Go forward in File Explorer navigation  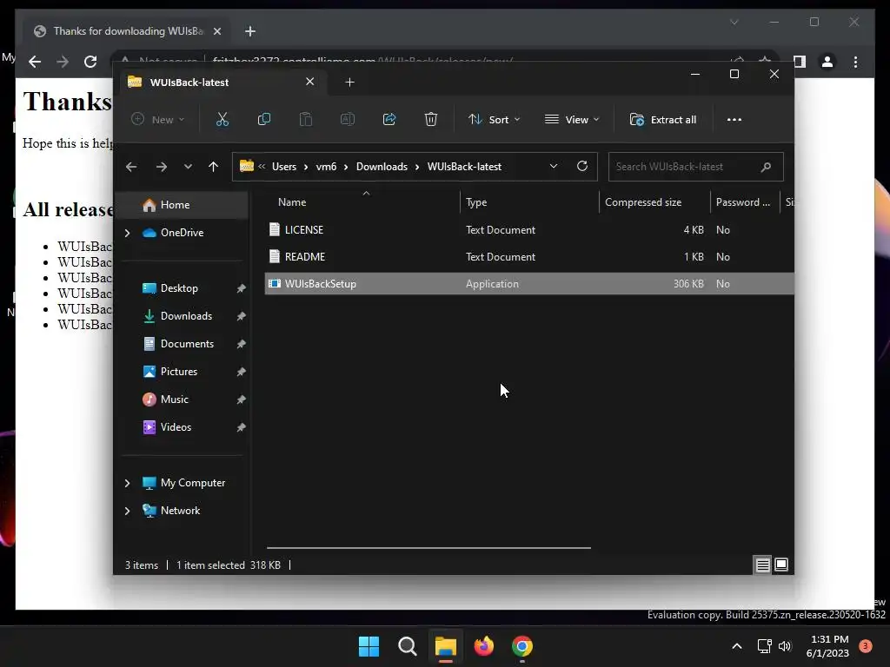pyautogui.click(x=162, y=167)
